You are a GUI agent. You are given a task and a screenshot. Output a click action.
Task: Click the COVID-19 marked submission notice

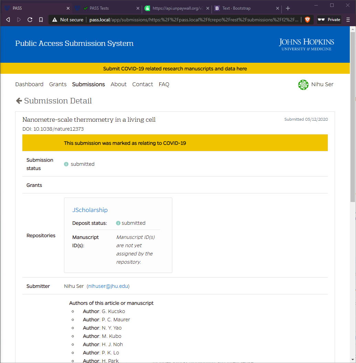(175, 143)
